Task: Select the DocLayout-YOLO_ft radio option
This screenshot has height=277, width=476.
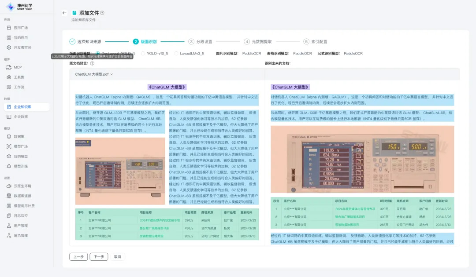Action: 97,54
